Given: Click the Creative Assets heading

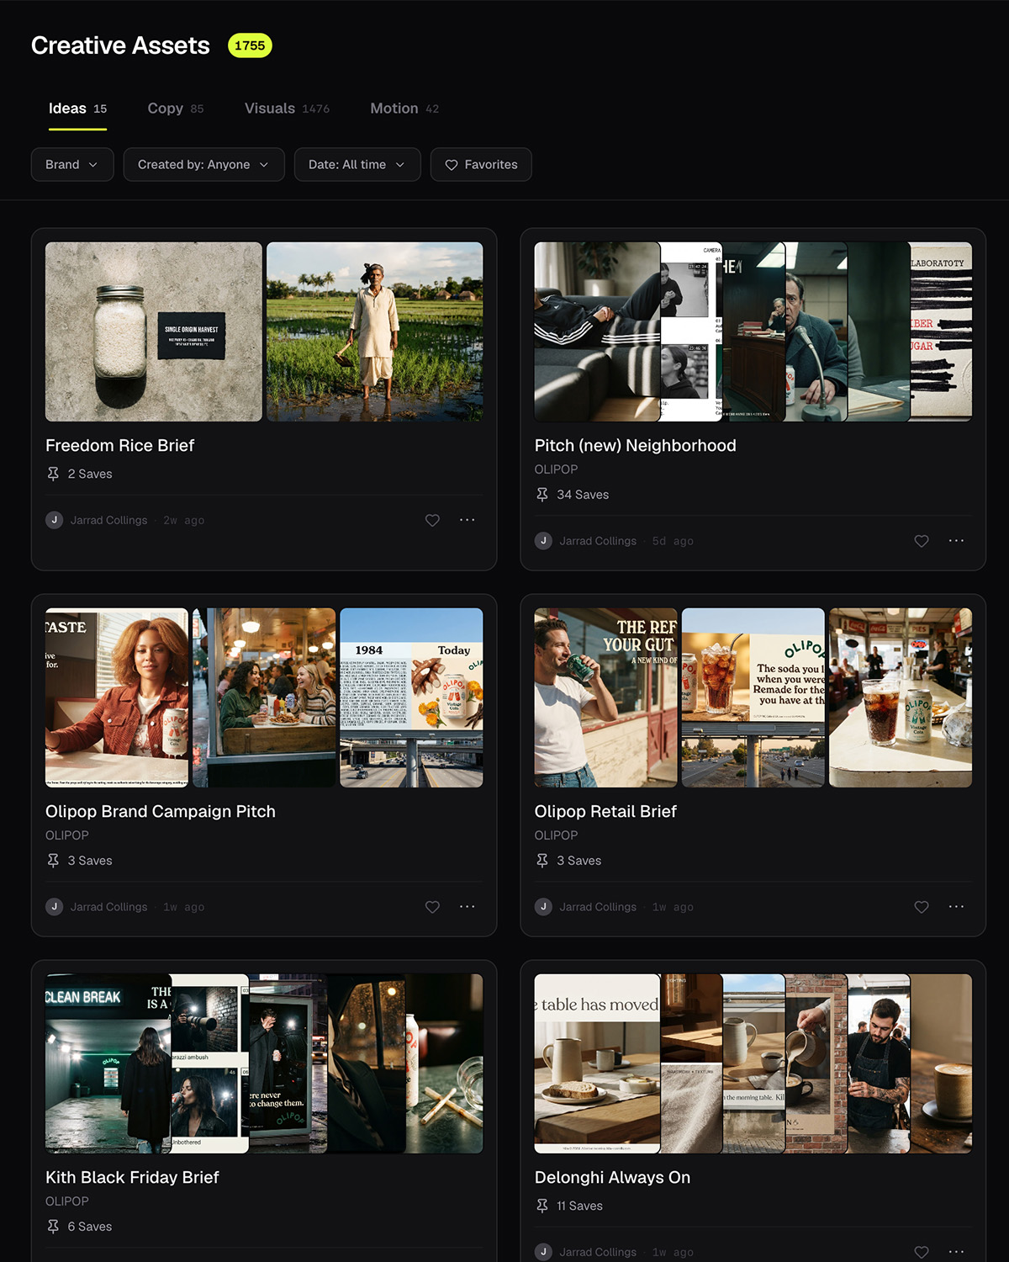Looking at the screenshot, I should coord(120,45).
